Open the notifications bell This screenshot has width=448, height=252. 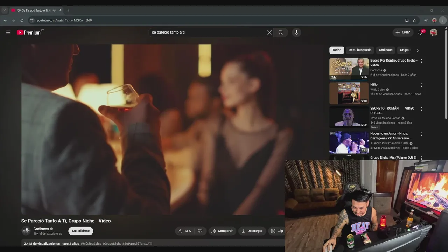point(420,33)
